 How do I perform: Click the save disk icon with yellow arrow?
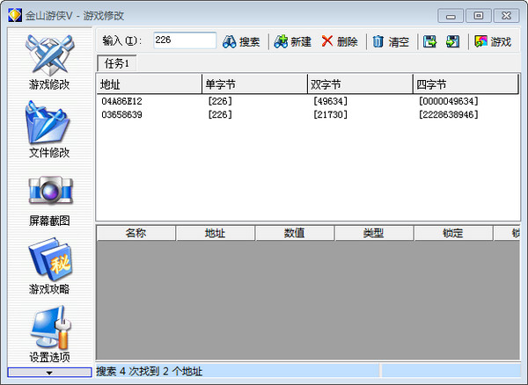[429, 41]
